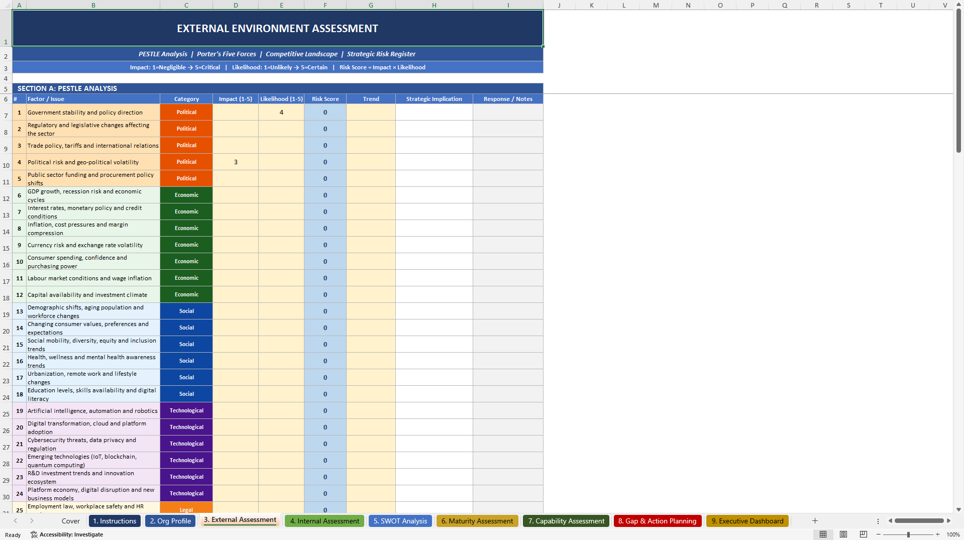Image resolution: width=964 pixels, height=540 pixels.
Task: Select Response / Notes cell for Consumer spending row
Action: click(508, 261)
